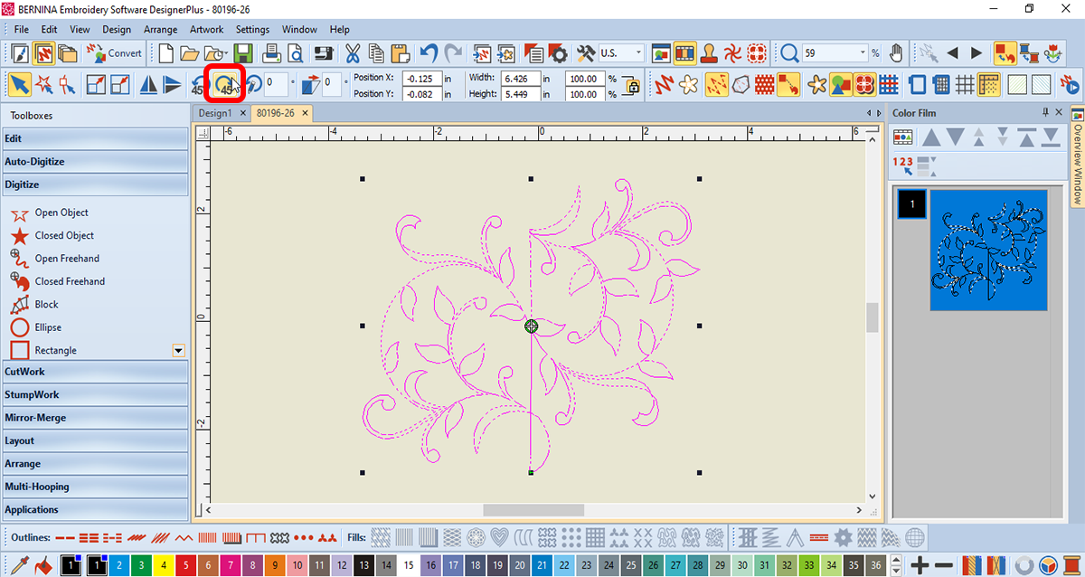Select the Pan hand tool
This screenshot has width=1085, height=577.
896,53
